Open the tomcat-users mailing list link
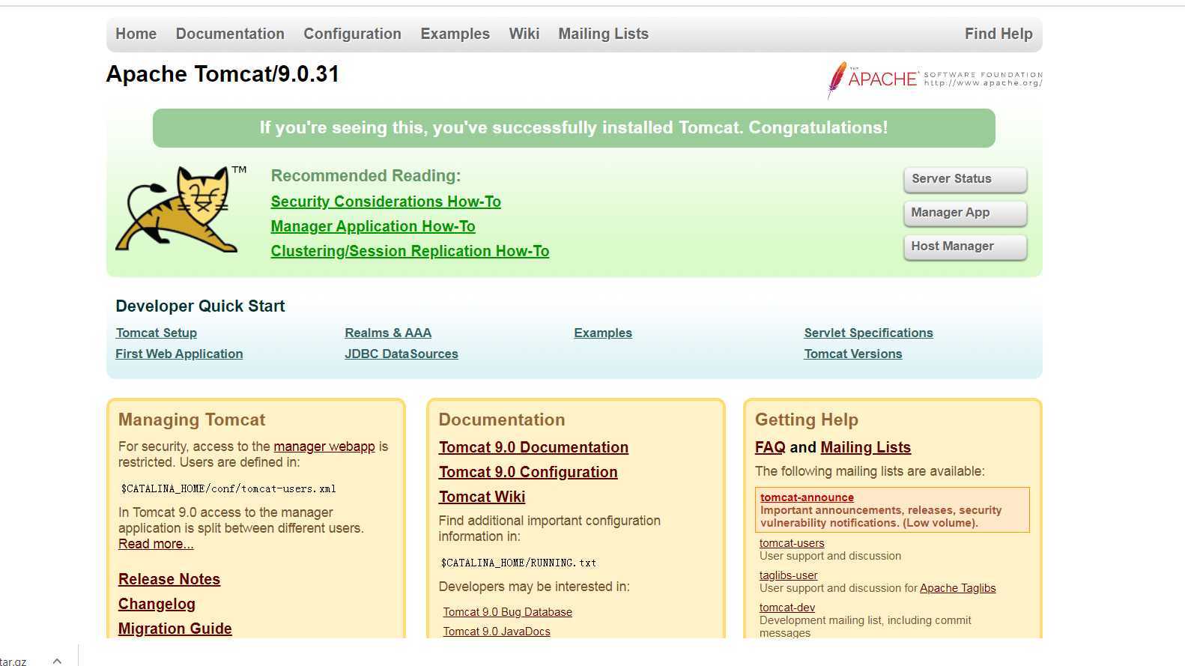The width and height of the screenshot is (1185, 666). [x=792, y=543]
